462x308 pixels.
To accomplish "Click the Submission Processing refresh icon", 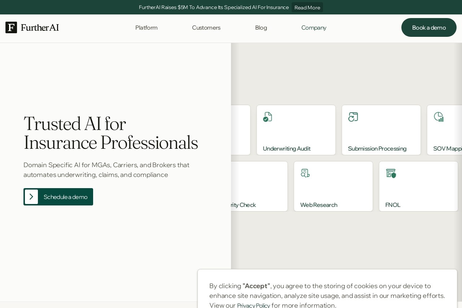I will tap(353, 117).
